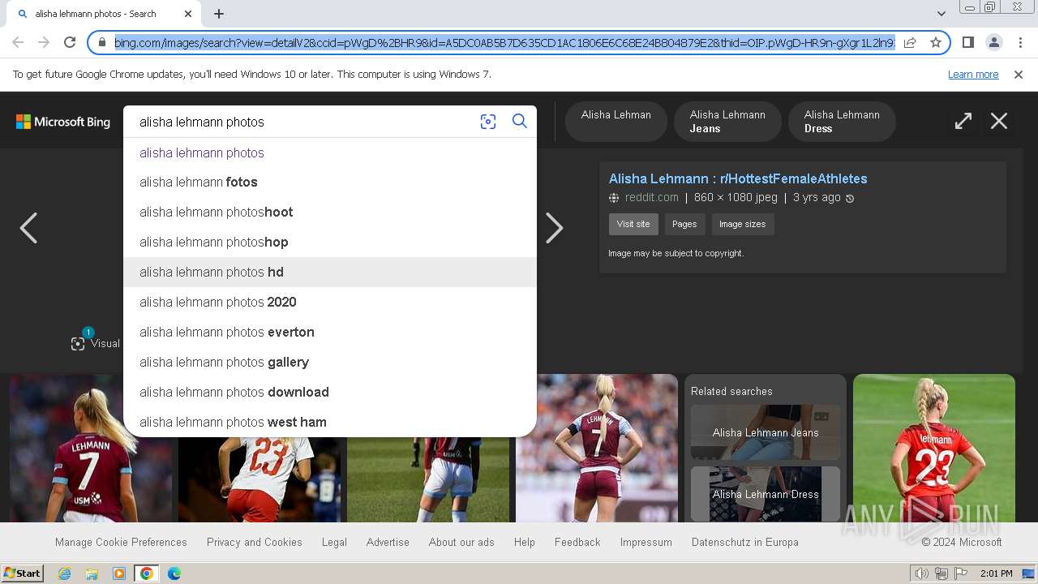Go back in Chrome history
Image resolution: width=1038 pixels, height=584 pixels.
[x=18, y=42]
